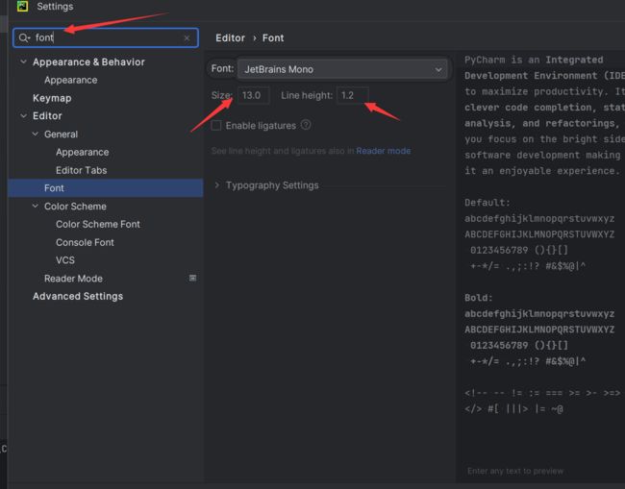Click the General label in tree
This screenshot has width=625, height=489.
pyautogui.click(x=61, y=134)
